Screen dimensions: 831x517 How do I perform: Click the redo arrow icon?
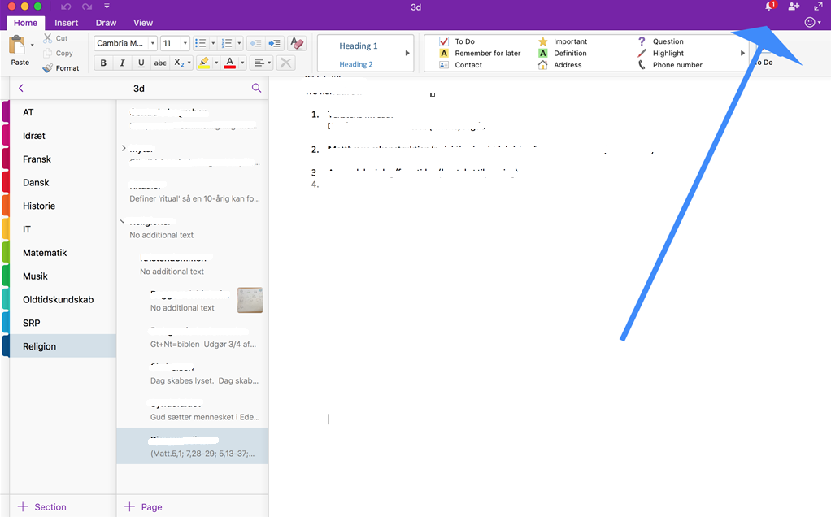(87, 7)
